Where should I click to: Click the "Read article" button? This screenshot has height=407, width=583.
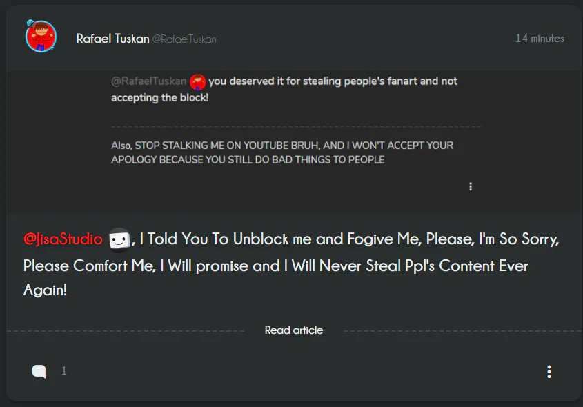click(294, 330)
